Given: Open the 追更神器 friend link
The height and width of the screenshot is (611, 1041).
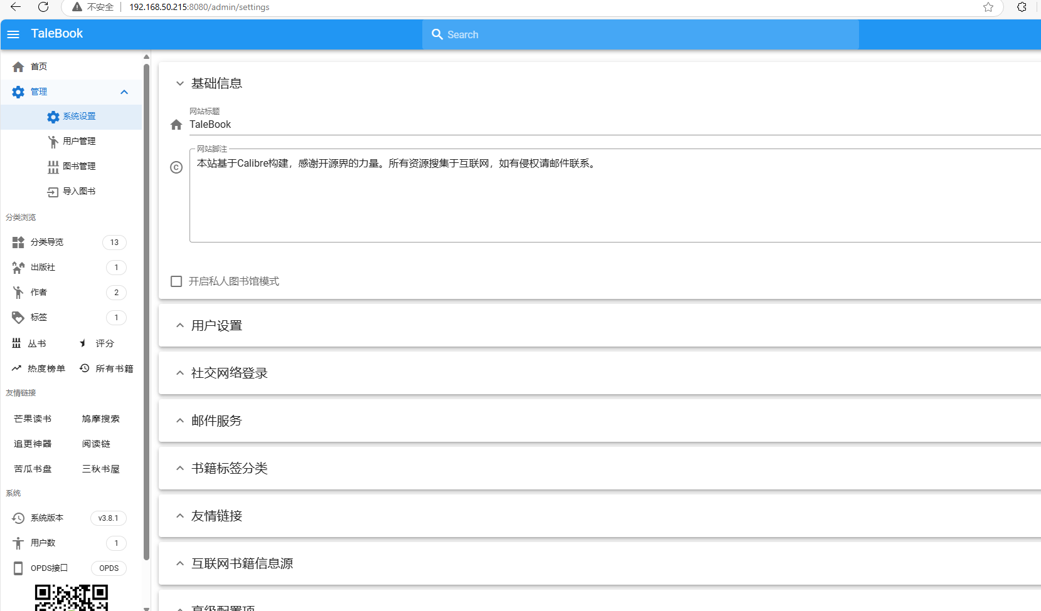Looking at the screenshot, I should point(33,444).
